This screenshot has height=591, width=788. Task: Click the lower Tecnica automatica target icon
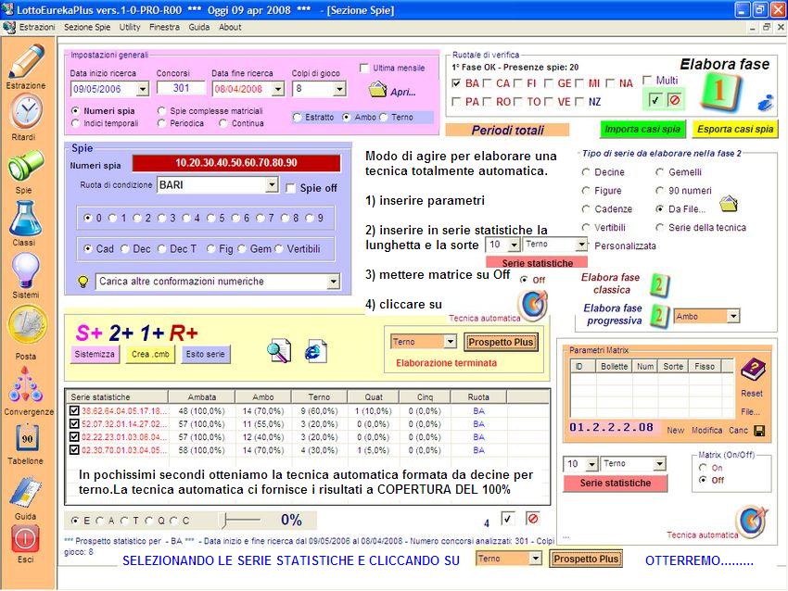[x=752, y=522]
